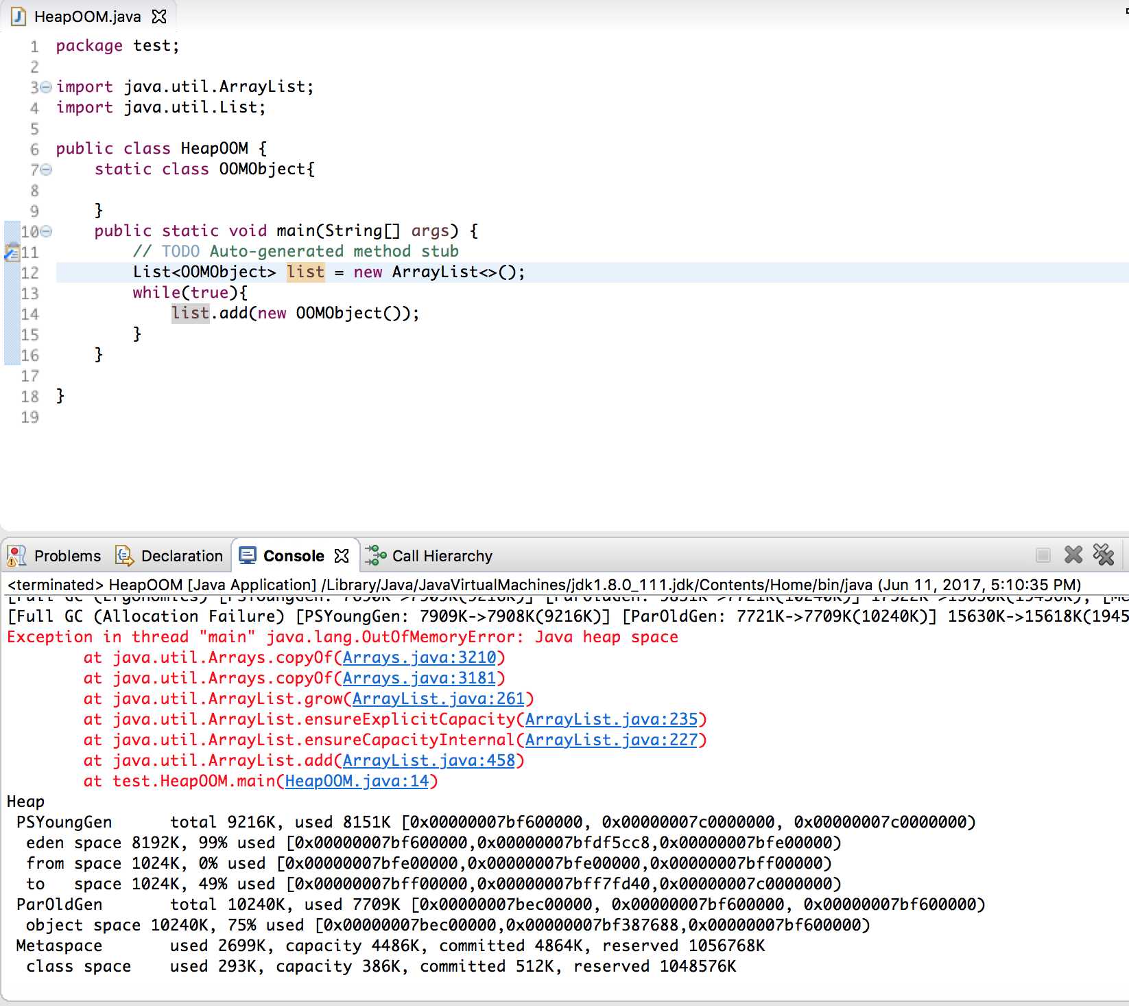The height and width of the screenshot is (1006, 1129).
Task: Collapse the main method on line 10
Action: pos(46,231)
